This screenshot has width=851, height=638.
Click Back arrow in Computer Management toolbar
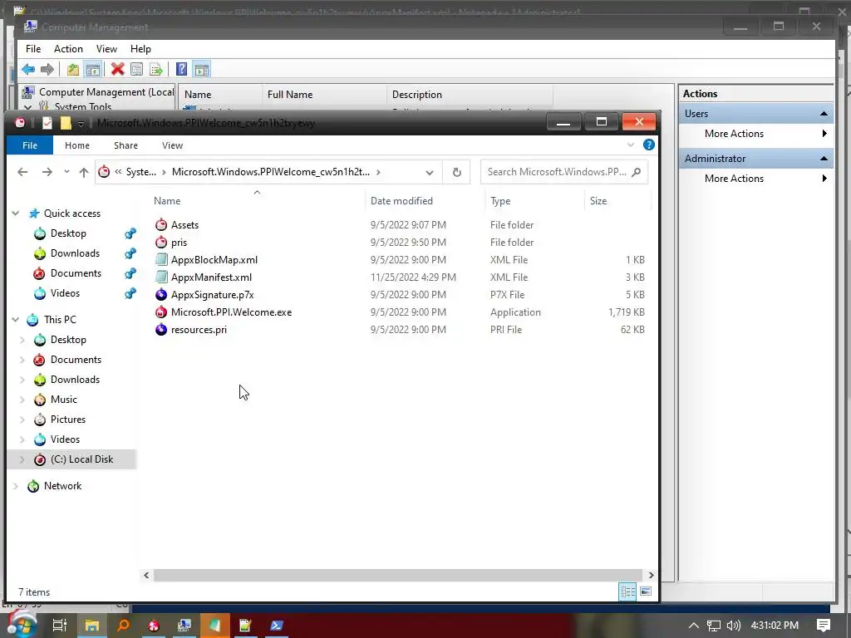click(28, 70)
